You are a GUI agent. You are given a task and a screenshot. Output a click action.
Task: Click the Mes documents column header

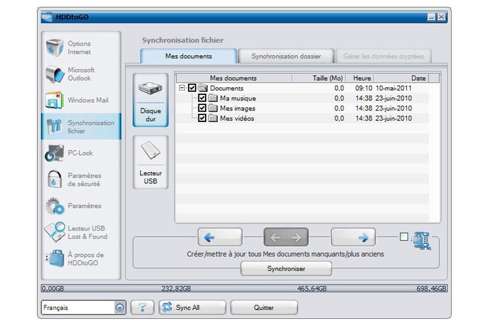click(x=233, y=78)
